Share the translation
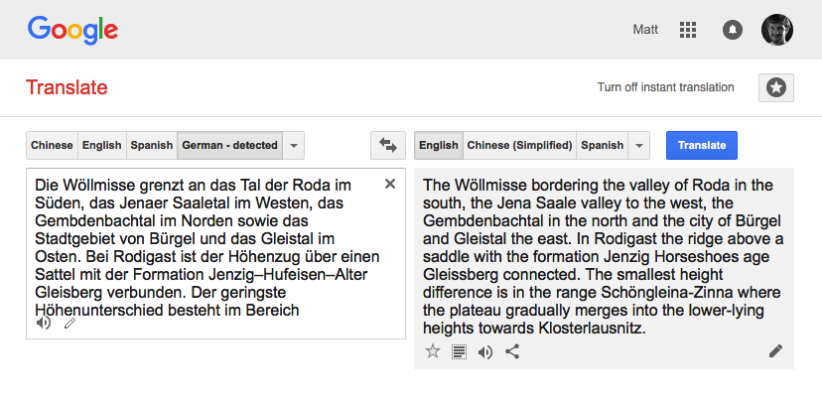The height and width of the screenshot is (401, 822). click(512, 351)
